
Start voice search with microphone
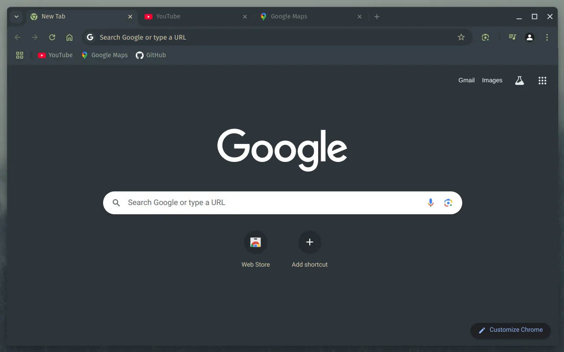point(431,203)
